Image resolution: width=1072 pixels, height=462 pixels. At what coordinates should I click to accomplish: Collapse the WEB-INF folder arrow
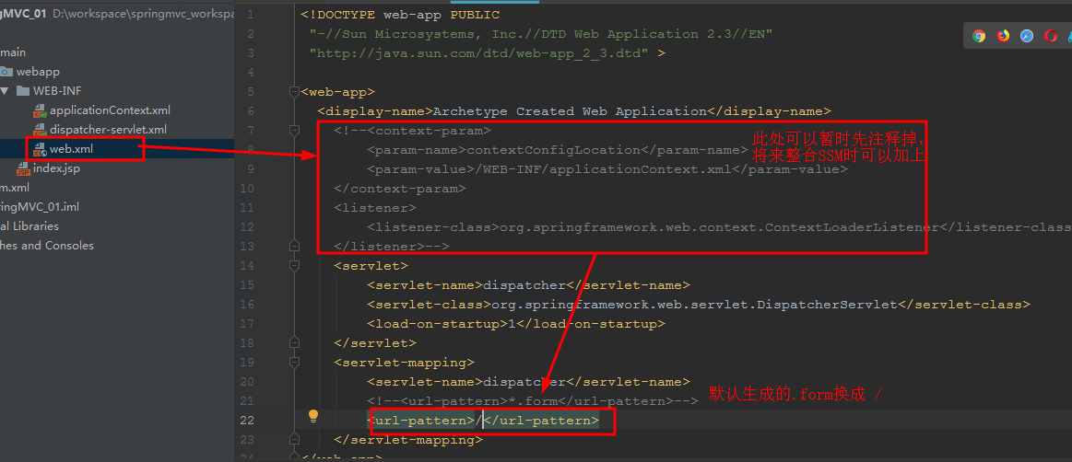(x=5, y=91)
